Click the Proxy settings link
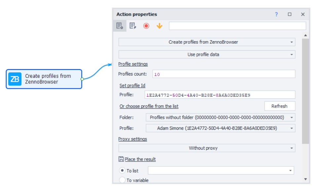This screenshot has width=322, height=190. tap(132, 139)
